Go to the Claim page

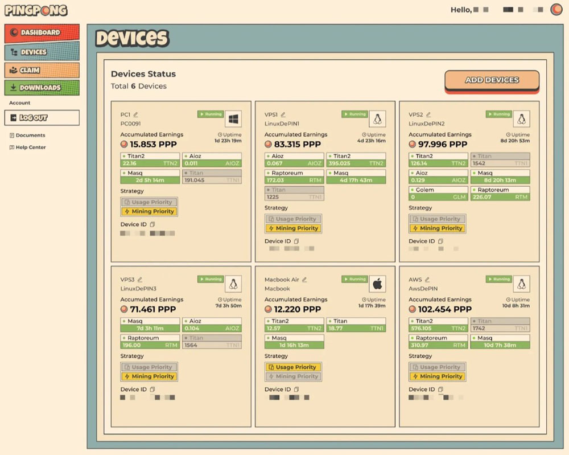coord(42,70)
